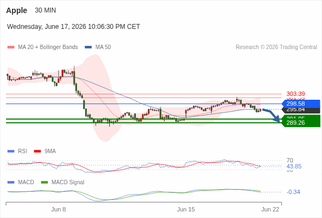Click the blue 298.58 pivot price tag
Viewport: 322px width, 218px height.
[x=301, y=104]
